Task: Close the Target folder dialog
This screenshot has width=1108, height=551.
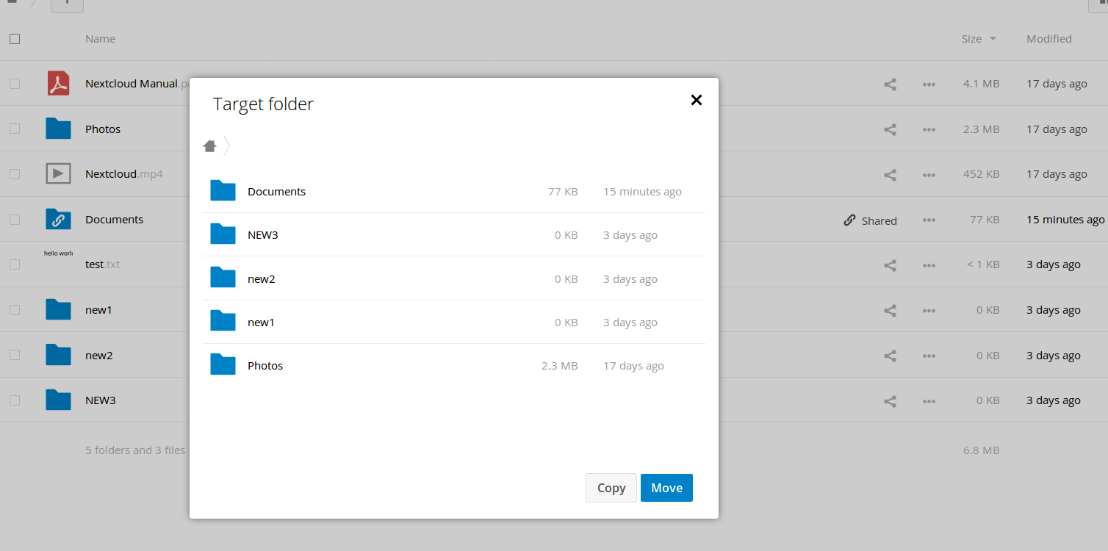Action: 697,100
